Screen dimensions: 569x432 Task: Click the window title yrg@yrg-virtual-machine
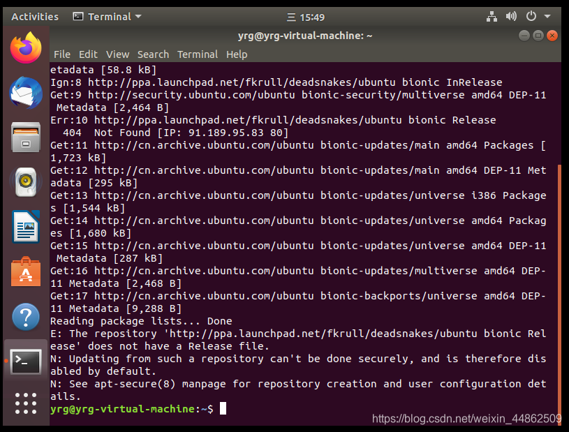pos(305,36)
